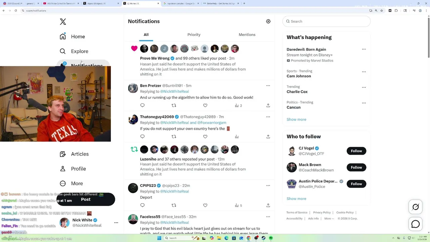Repost Thatoneguy42069's reply
The height and width of the screenshot is (242, 430).
[174, 136]
